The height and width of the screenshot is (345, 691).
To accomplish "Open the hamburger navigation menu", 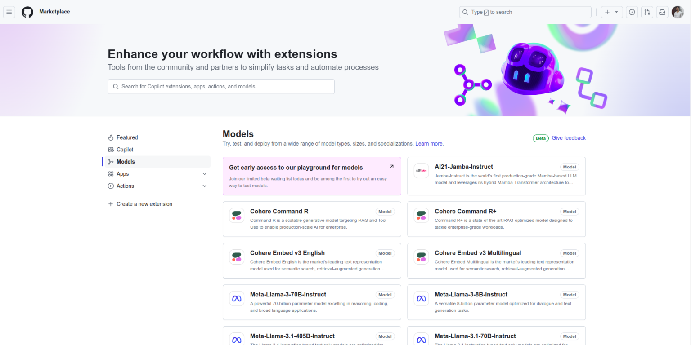I will click(x=9, y=12).
